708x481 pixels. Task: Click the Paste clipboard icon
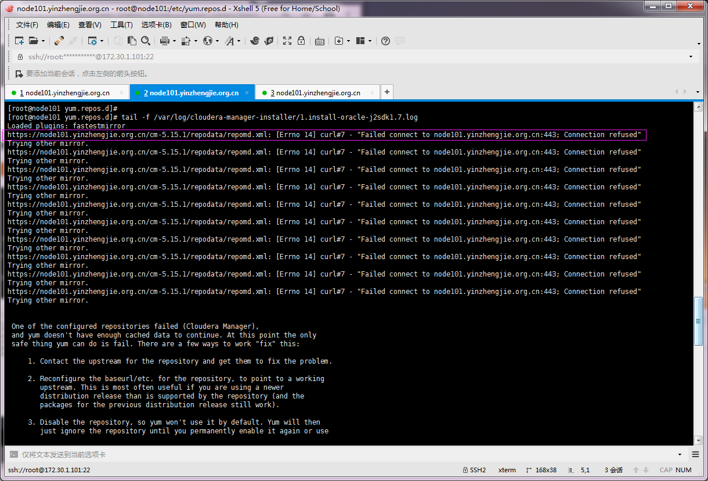coord(132,41)
